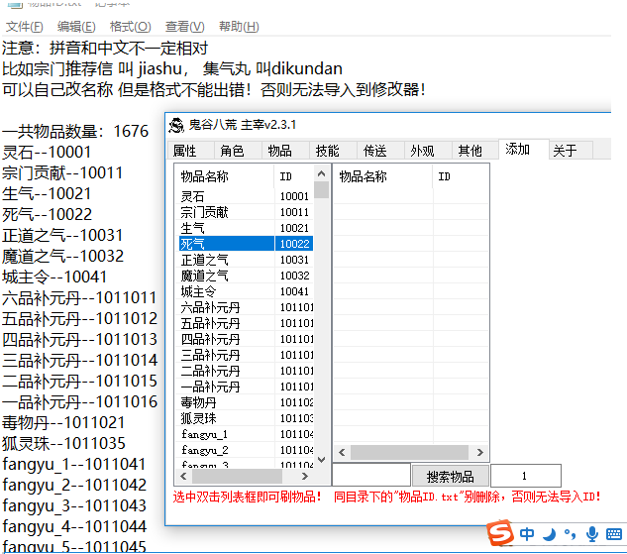This screenshot has height=554, width=627.
Task: Select 宗门贡献 row in item list
Action: click(x=245, y=212)
